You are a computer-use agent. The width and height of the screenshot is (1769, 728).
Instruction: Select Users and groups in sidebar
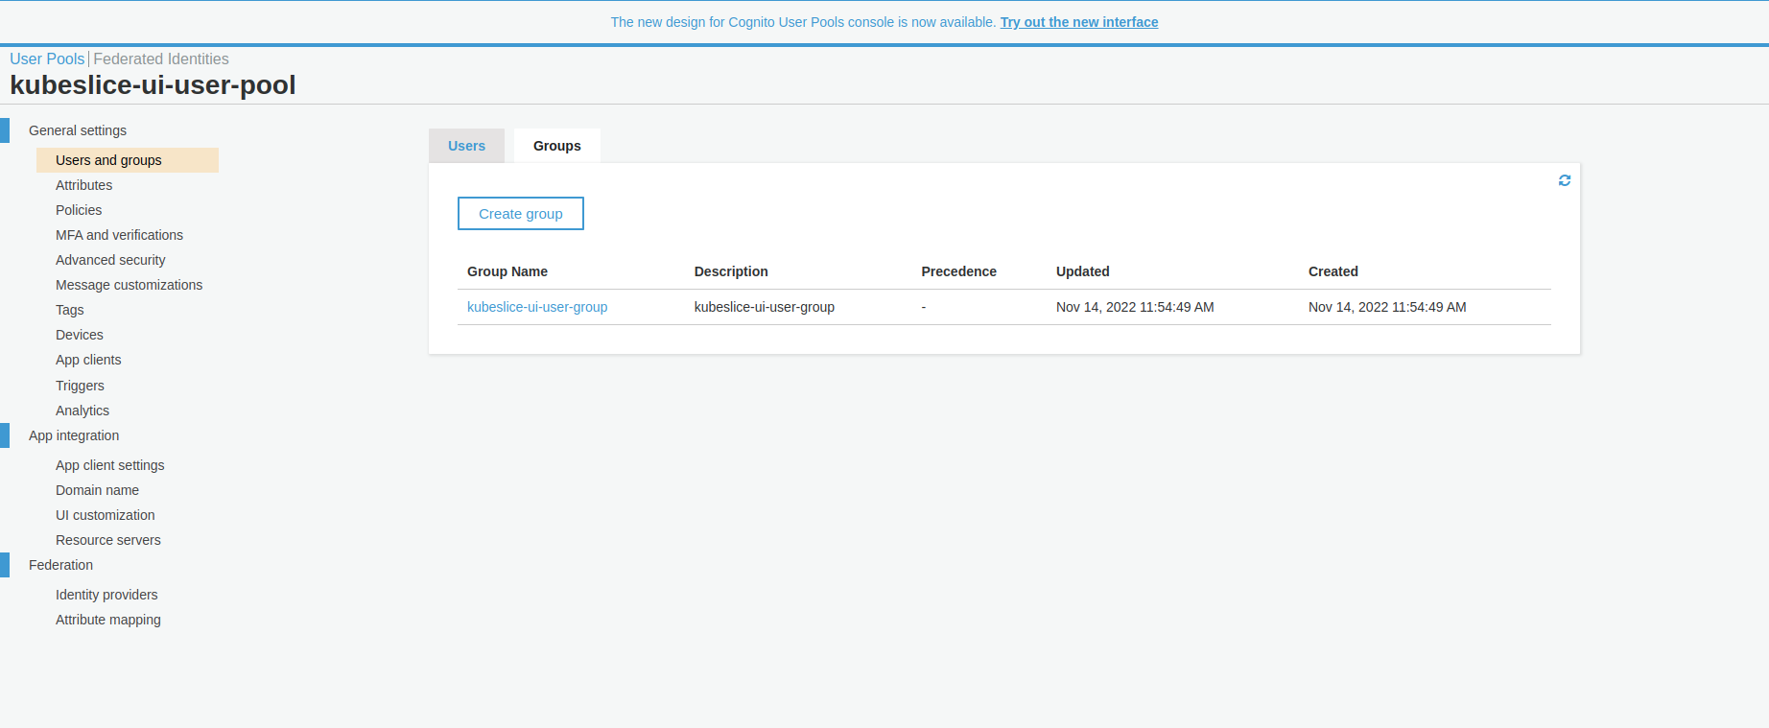128,160
